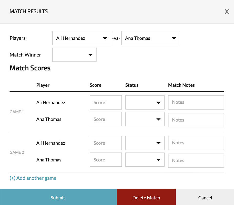Focus Game 2 Ana Thomas notes field

[x=196, y=160]
